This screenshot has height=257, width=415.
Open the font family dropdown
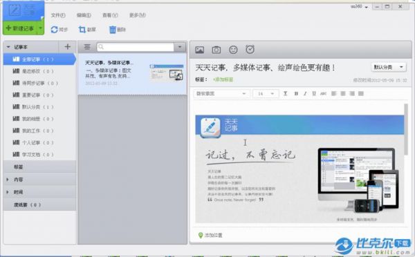tap(221, 93)
